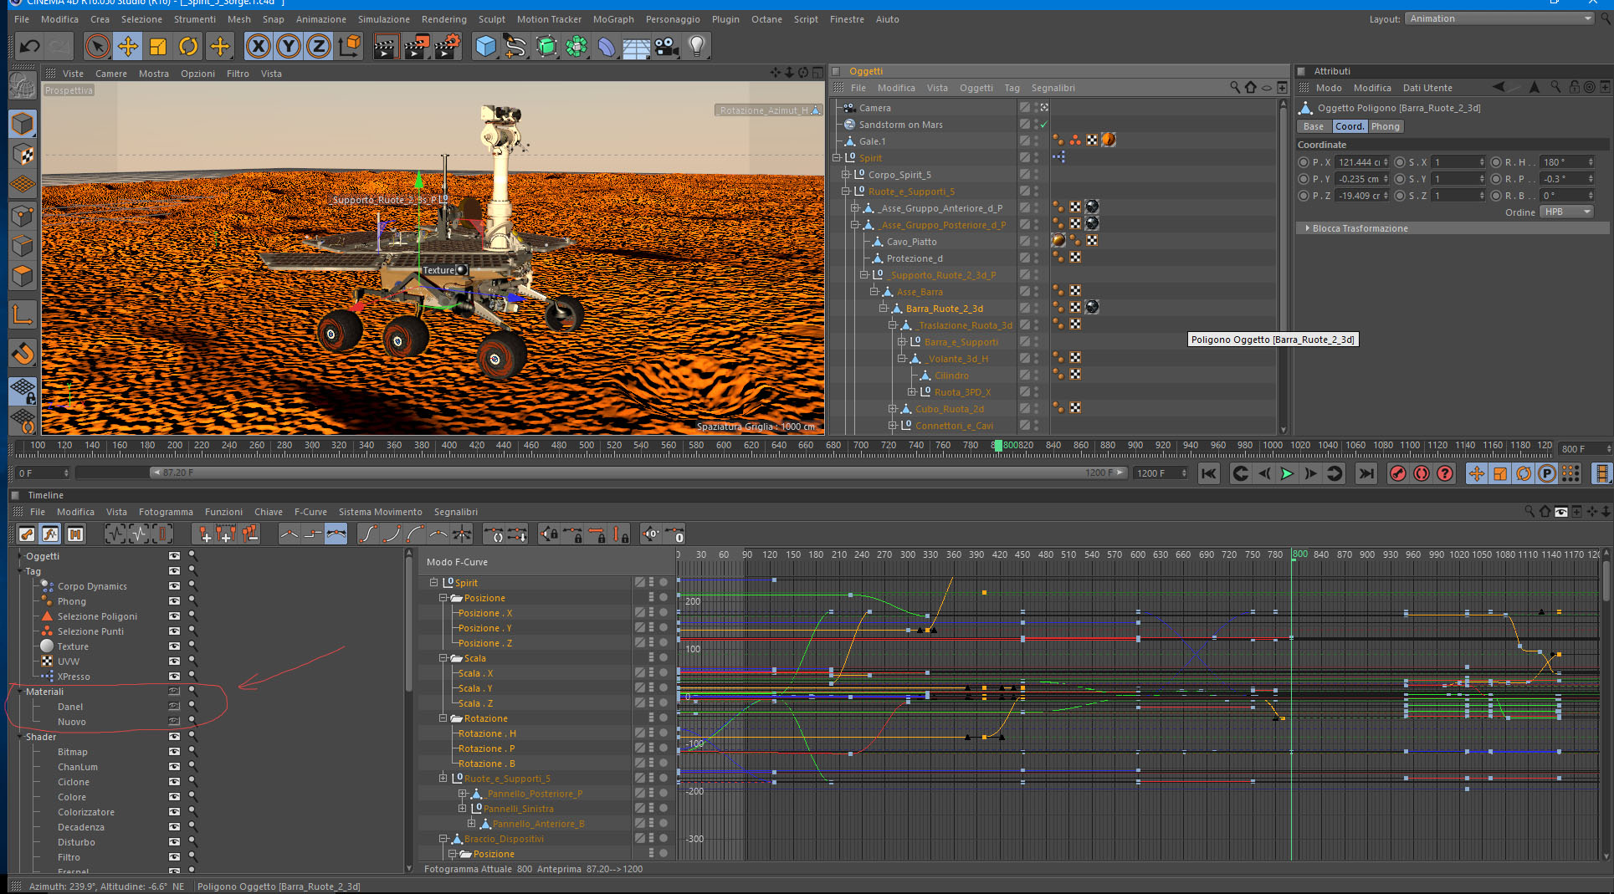Select the Move tool in top toolbar
This screenshot has width=1614, height=894.
click(128, 47)
